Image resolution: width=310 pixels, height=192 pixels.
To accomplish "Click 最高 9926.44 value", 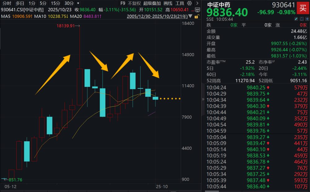I will click(289, 50).
